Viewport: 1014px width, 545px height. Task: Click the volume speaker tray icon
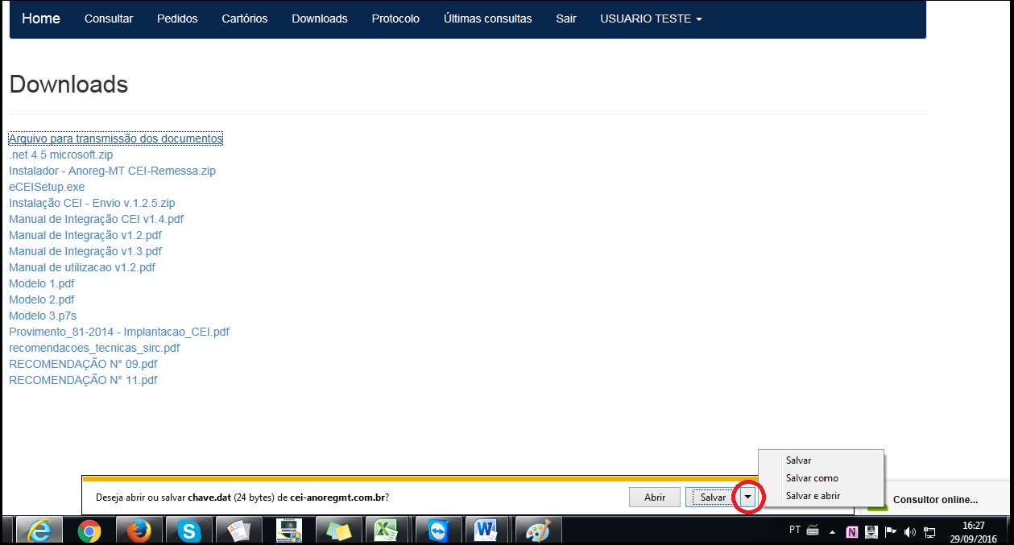910,531
